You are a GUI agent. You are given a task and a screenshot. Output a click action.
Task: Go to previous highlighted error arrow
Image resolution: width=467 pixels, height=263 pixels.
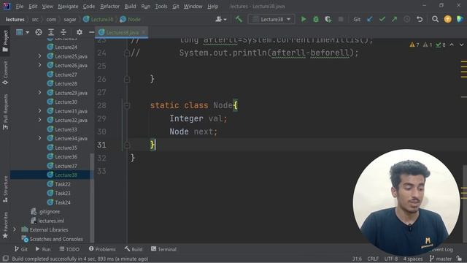click(x=452, y=45)
